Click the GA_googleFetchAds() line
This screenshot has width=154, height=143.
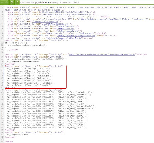coord(18,135)
